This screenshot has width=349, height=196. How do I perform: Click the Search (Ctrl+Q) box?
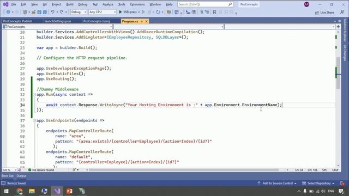pyautogui.click(x=205, y=4)
